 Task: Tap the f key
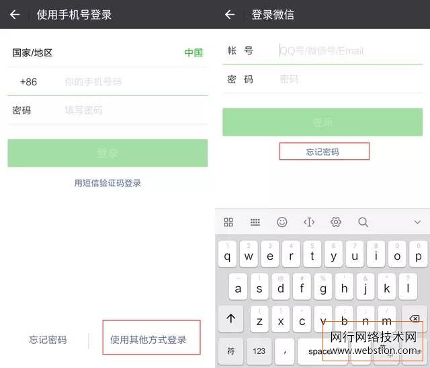point(302,287)
